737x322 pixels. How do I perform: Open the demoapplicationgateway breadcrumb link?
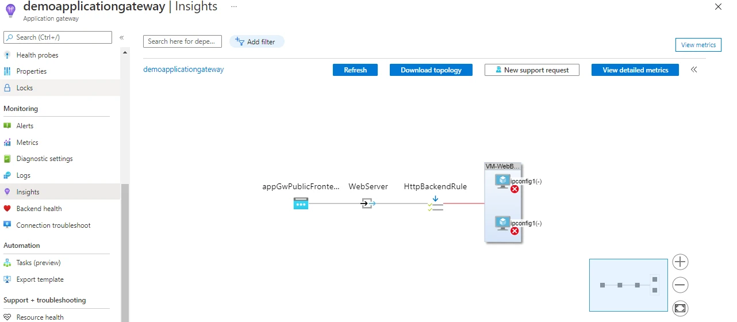183,70
